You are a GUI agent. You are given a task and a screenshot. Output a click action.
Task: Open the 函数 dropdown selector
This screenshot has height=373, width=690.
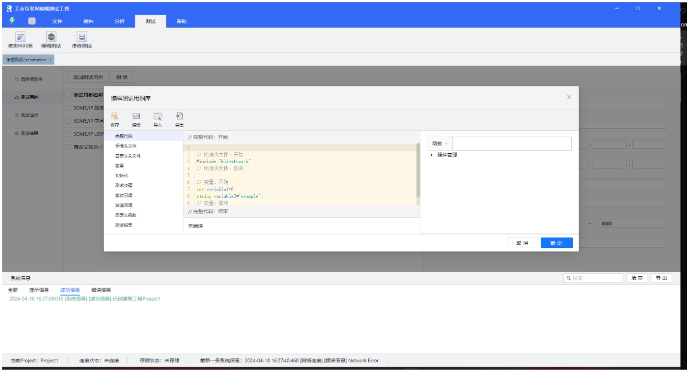pos(440,144)
